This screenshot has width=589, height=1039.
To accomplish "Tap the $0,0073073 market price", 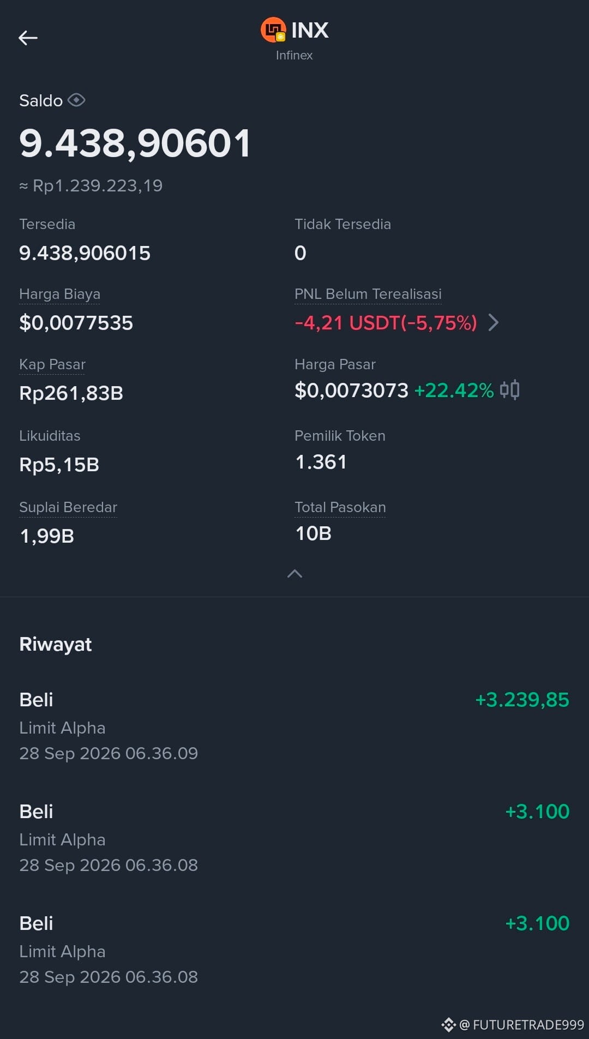I will coord(351,391).
